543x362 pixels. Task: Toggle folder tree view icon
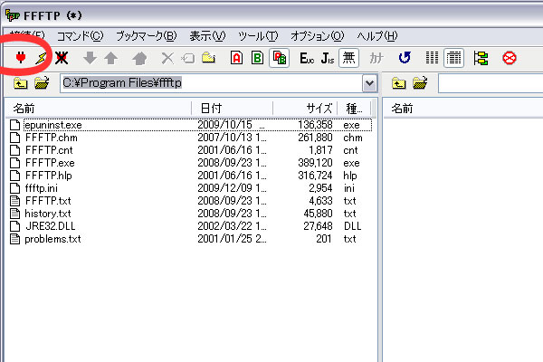coord(481,58)
